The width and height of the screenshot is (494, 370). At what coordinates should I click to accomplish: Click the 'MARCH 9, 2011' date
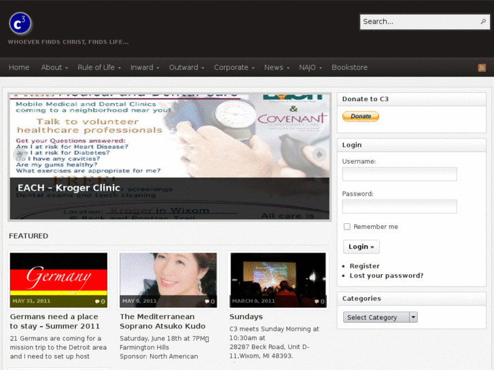[253, 301]
